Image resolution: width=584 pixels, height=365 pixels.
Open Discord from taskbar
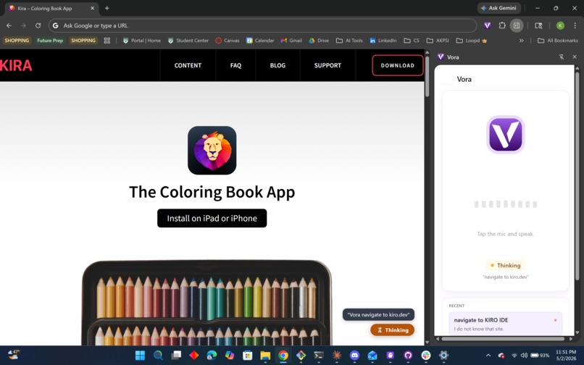point(354,356)
